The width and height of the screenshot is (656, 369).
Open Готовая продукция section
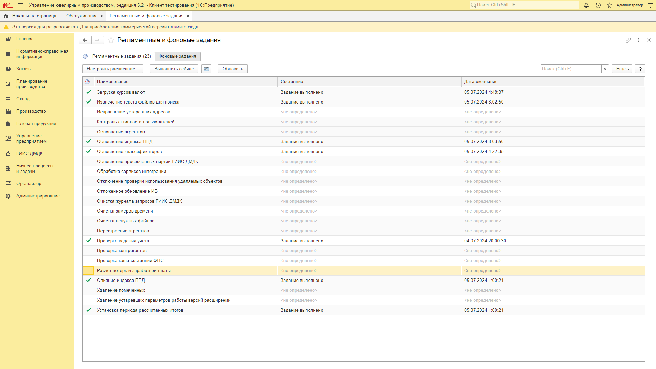coord(37,124)
